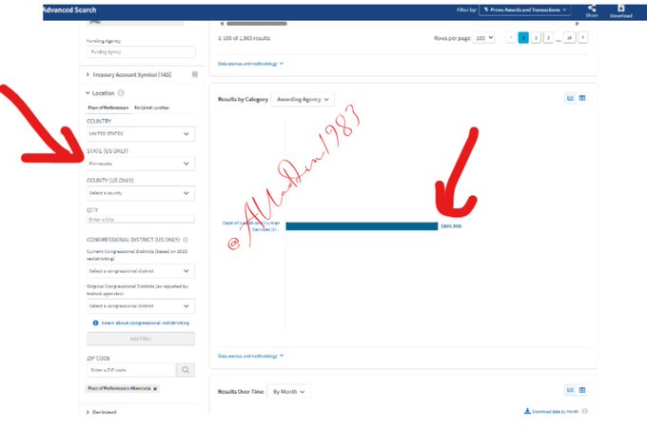
Task: Open the Country dropdown showing United States
Action: click(140, 134)
